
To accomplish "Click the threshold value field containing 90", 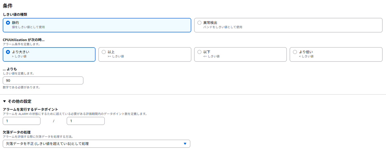I will [x=43, y=81].
